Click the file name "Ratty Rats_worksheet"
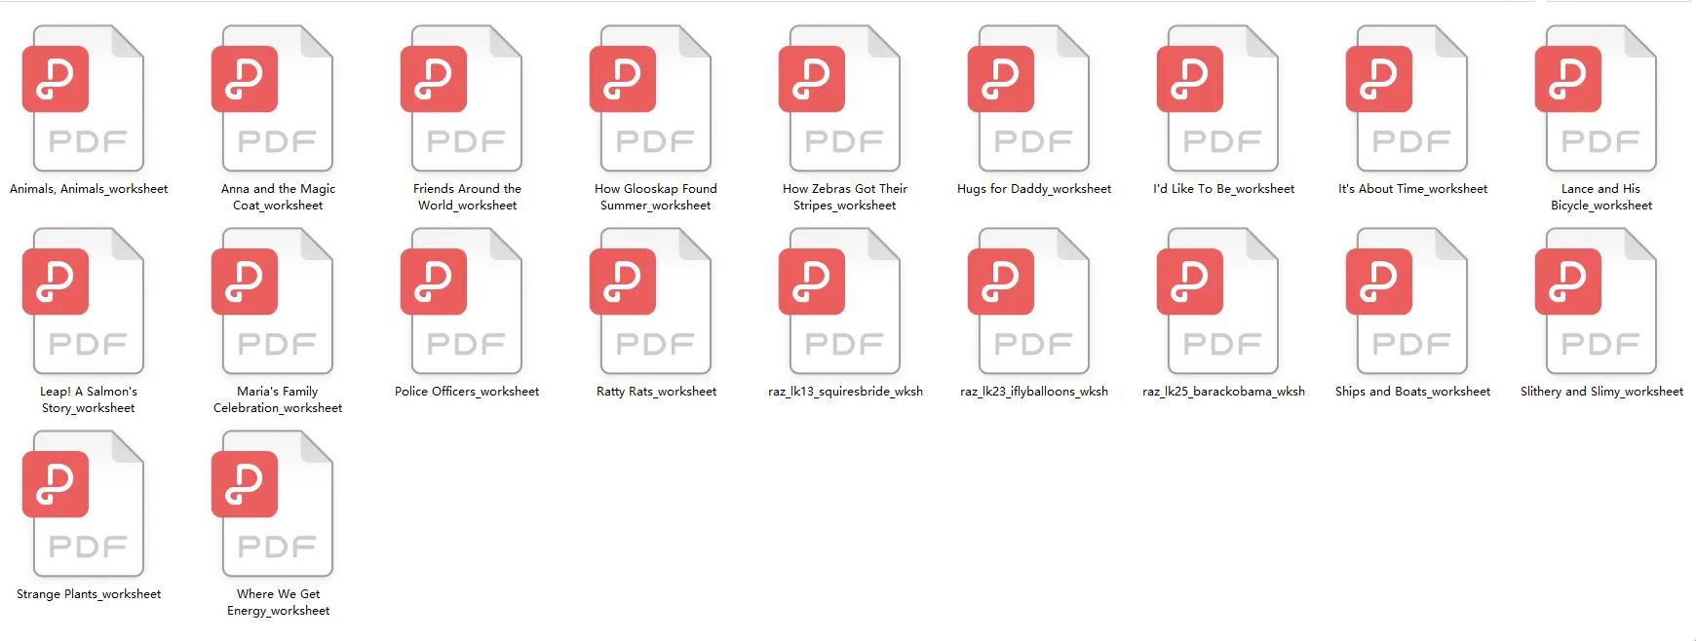 pos(656,392)
